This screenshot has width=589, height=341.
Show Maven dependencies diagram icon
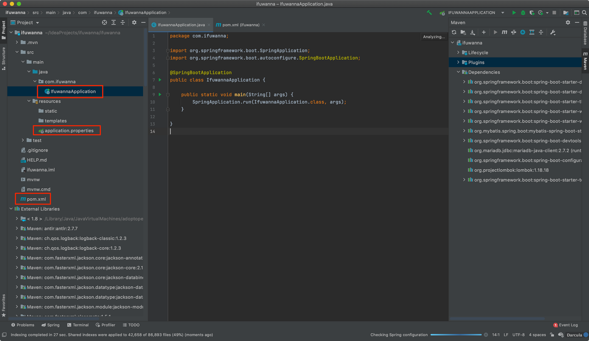532,32
